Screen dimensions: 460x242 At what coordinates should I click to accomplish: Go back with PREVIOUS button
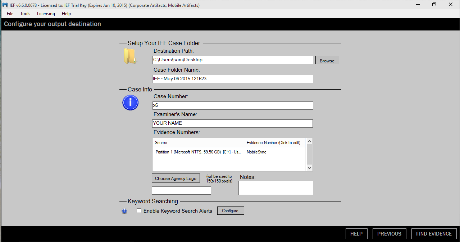click(x=389, y=234)
